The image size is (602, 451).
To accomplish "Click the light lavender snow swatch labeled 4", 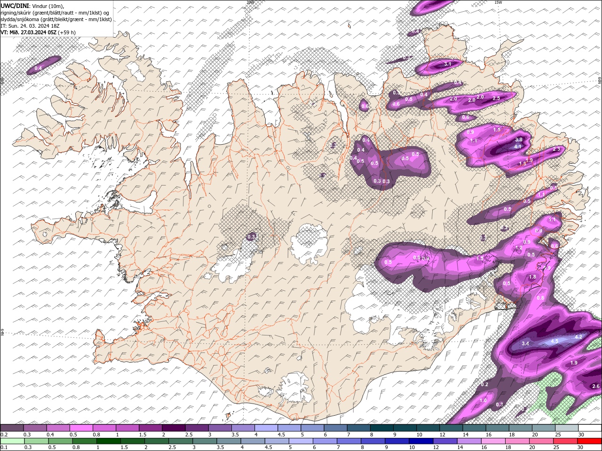I will [x=266, y=428].
